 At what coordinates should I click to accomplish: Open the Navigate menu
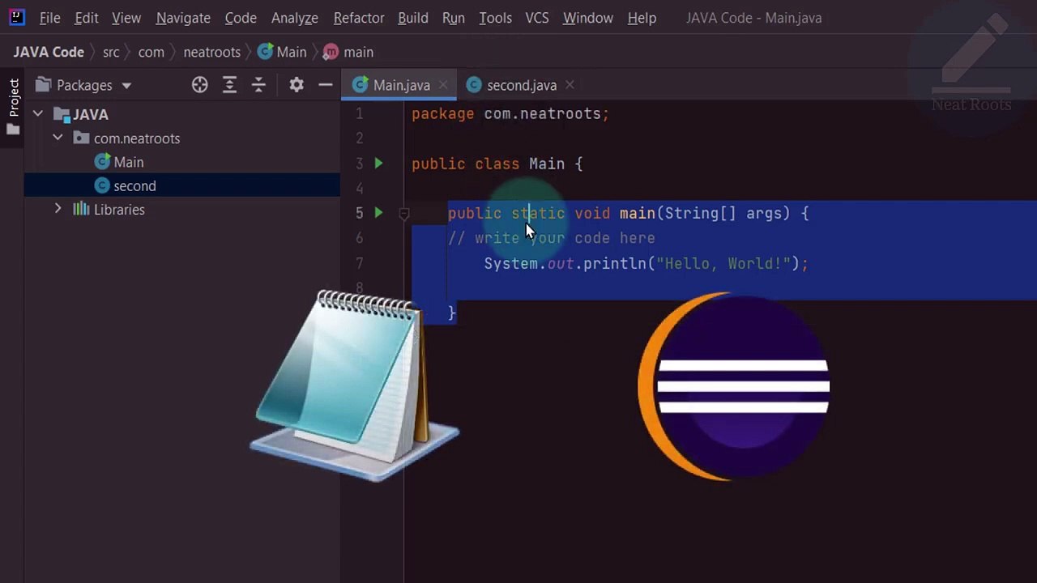[x=183, y=18]
